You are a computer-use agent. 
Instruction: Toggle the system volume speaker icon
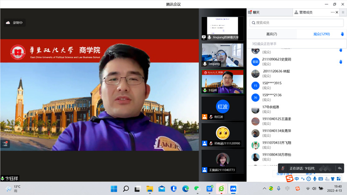pos(314,189)
